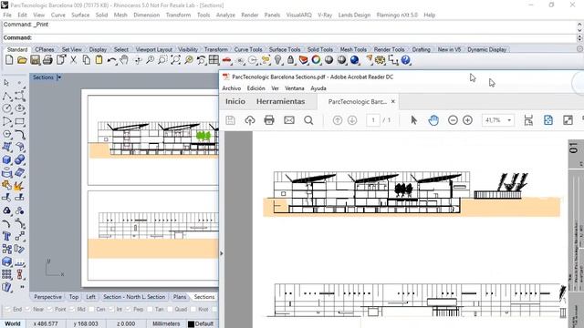Click the Acrobat page number input field

pos(373,120)
